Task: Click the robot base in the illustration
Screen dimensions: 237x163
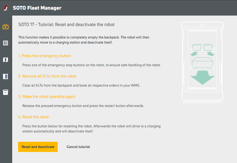Action: 202,96
